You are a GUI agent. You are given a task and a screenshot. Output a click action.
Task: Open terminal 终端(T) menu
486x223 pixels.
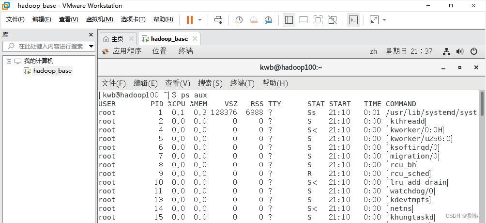243,83
